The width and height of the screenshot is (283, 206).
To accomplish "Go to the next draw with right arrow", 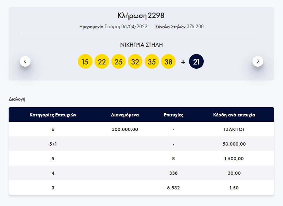I will coord(258,61).
